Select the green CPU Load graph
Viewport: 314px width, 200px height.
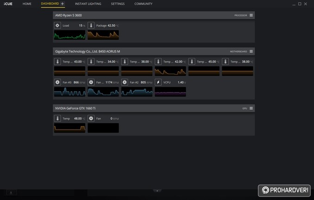pos(70,35)
